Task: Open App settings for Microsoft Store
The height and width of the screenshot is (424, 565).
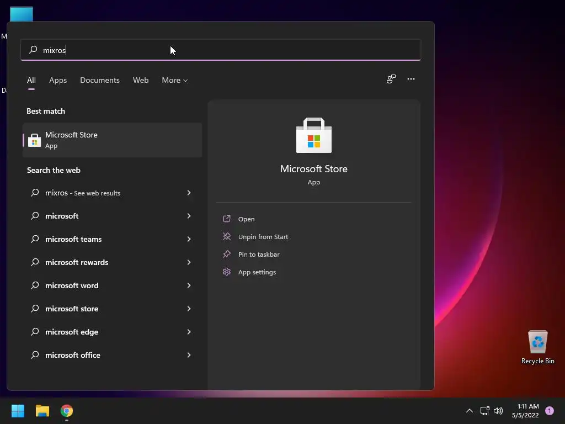Action: tap(257, 272)
